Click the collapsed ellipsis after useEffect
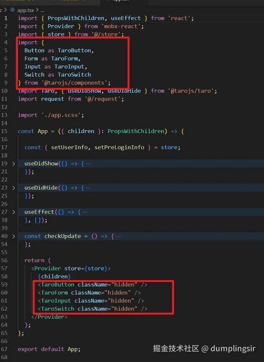Screen dimensions: 264x362 point(85,212)
